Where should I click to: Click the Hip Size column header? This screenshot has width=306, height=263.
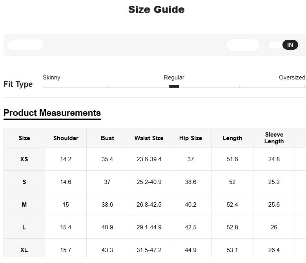click(191, 138)
